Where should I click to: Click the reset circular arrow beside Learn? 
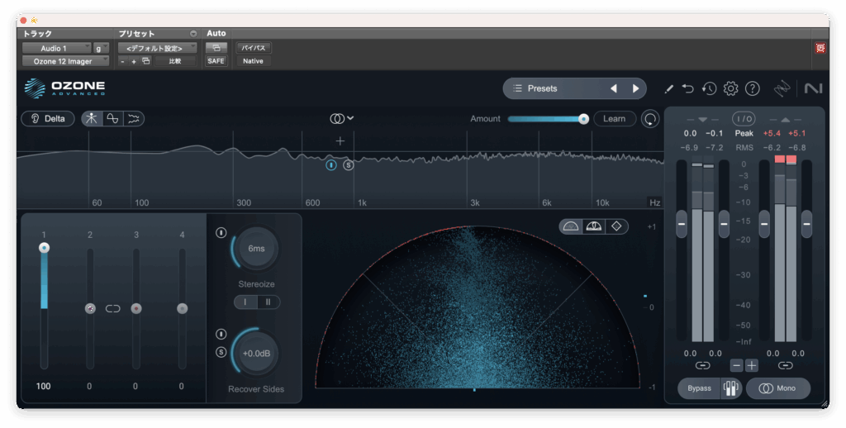(650, 119)
